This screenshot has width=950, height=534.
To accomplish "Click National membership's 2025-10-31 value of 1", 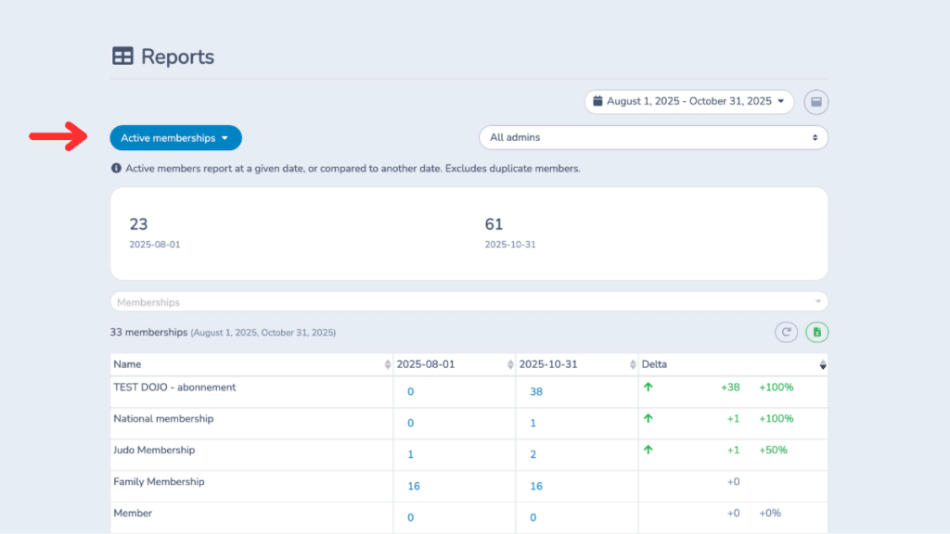I will (533, 424).
